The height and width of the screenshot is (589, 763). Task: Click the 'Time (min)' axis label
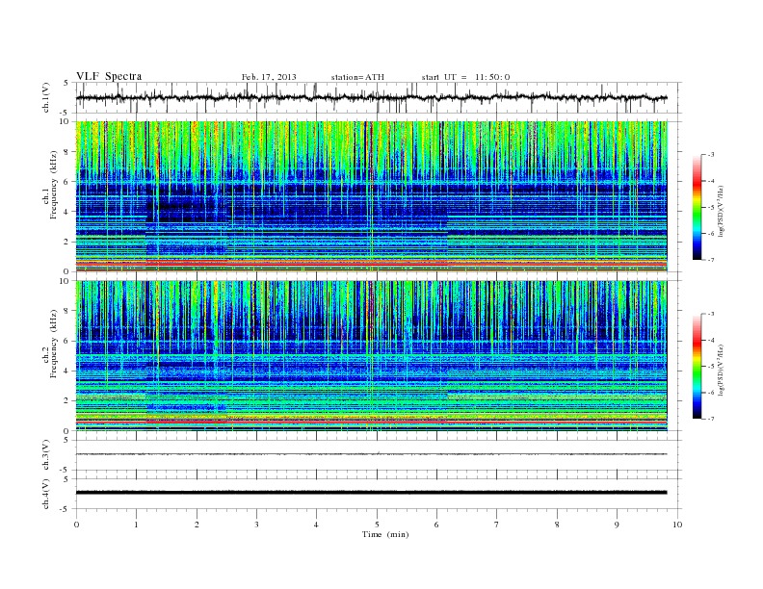(x=385, y=534)
